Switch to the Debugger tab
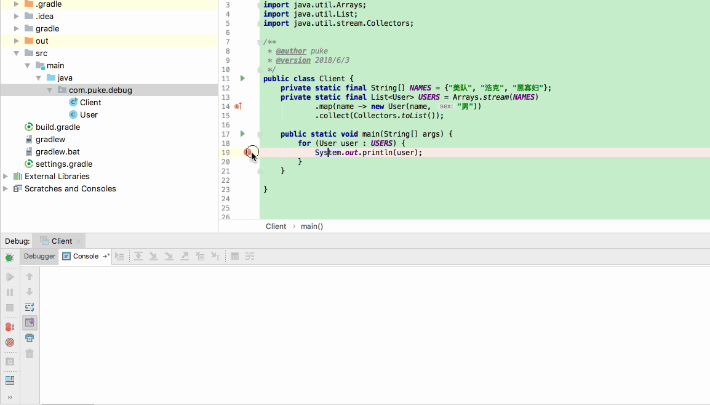This screenshot has width=710, height=405. 39,256
